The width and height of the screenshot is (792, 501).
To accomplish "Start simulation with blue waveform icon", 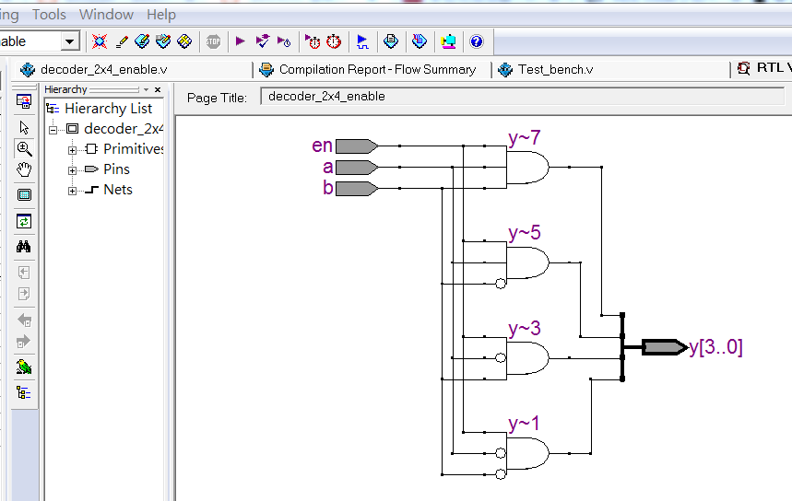I will coord(362,41).
